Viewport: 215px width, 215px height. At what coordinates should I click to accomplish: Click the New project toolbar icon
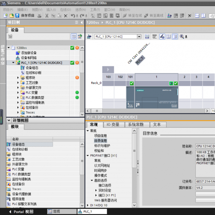tap(6, 16)
